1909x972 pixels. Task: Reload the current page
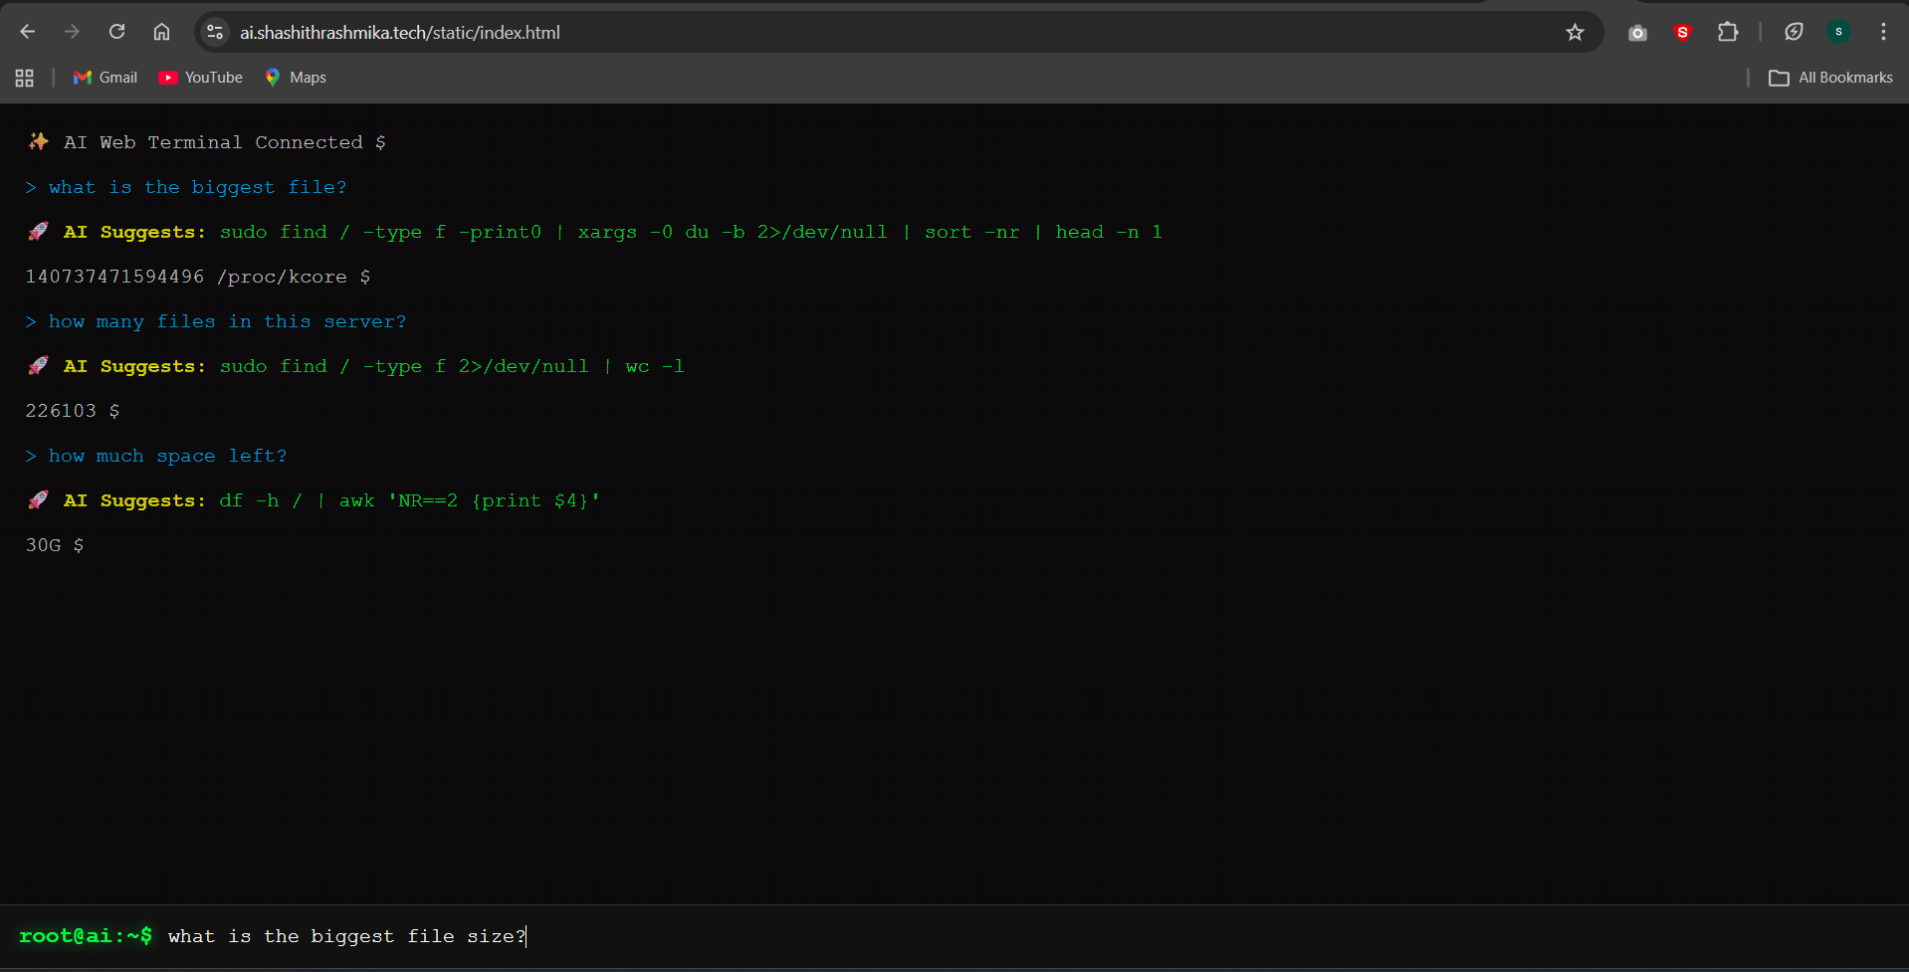click(x=116, y=32)
